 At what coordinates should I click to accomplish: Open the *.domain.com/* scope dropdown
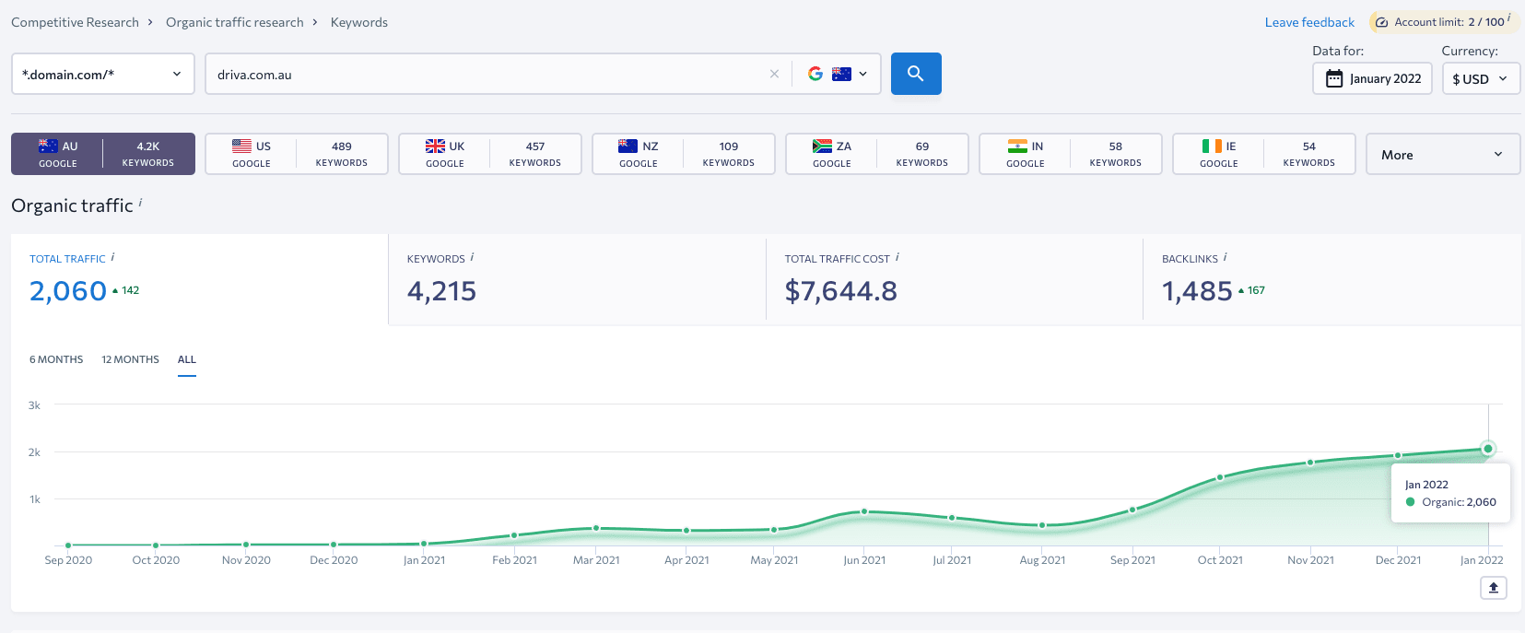(103, 74)
